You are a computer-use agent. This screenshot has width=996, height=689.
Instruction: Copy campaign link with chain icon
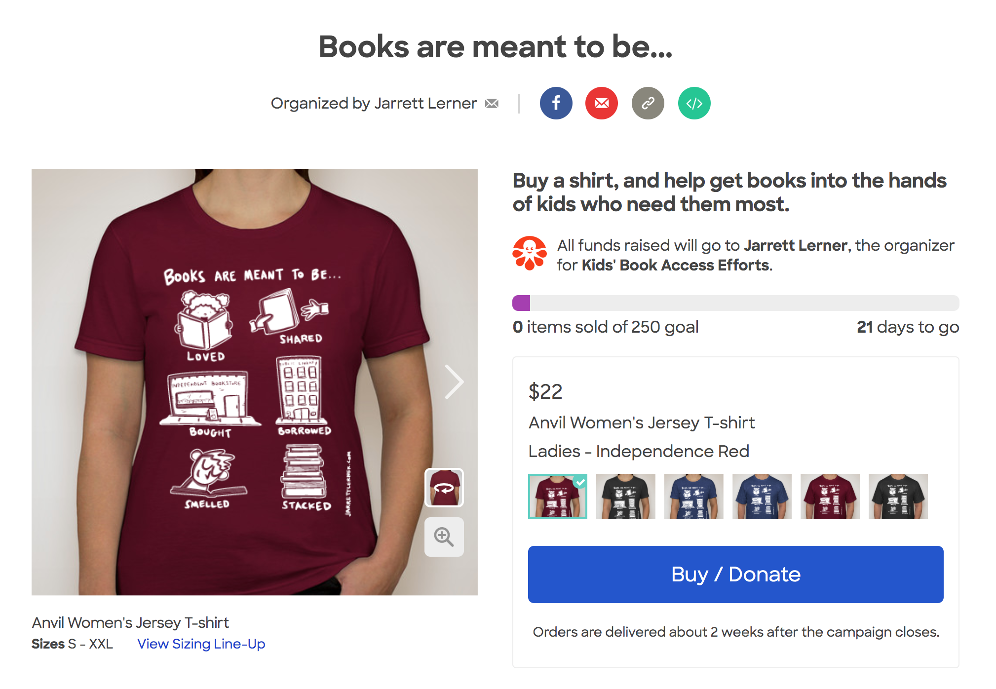point(648,104)
